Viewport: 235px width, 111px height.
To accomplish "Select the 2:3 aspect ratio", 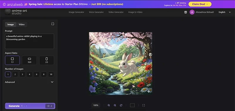I will [47, 60].
